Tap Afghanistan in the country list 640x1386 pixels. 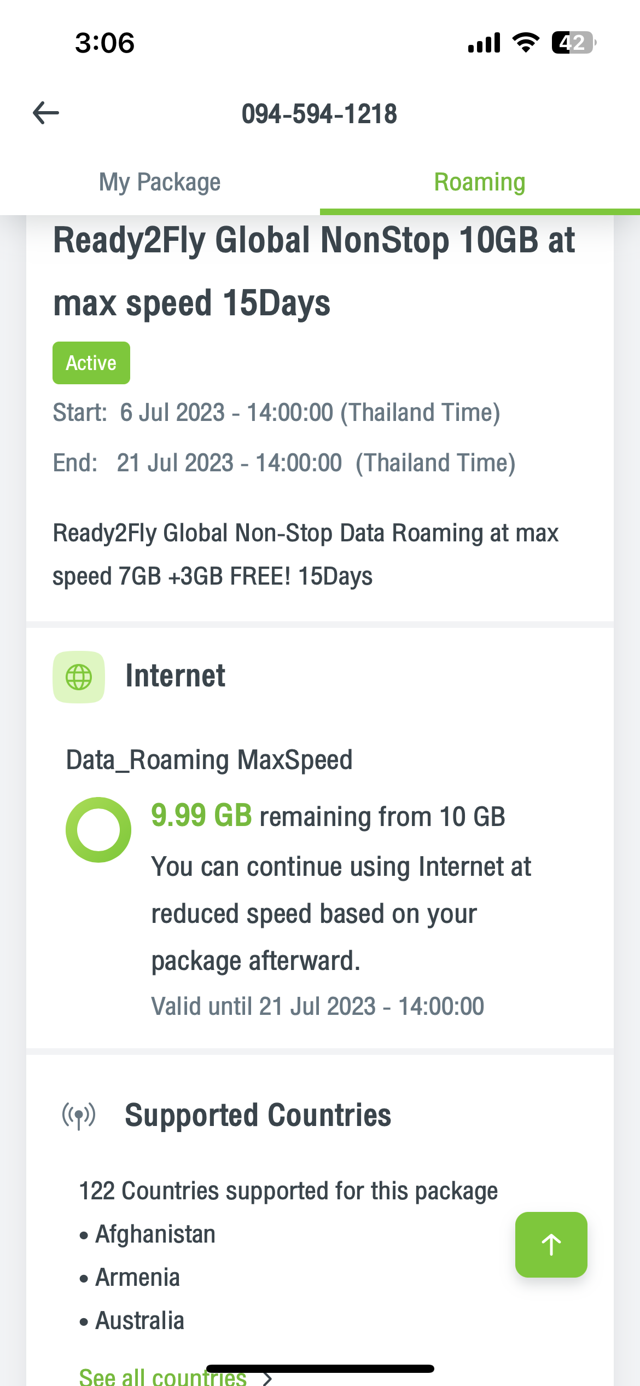[x=155, y=1234]
